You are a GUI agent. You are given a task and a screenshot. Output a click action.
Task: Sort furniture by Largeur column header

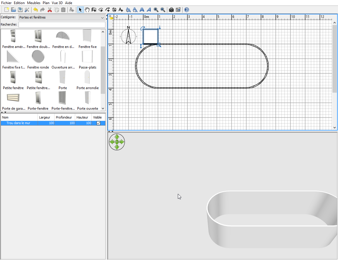pos(46,117)
